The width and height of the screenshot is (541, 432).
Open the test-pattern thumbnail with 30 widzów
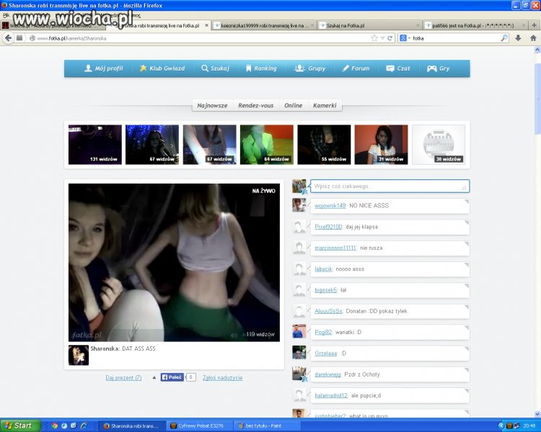tap(439, 144)
